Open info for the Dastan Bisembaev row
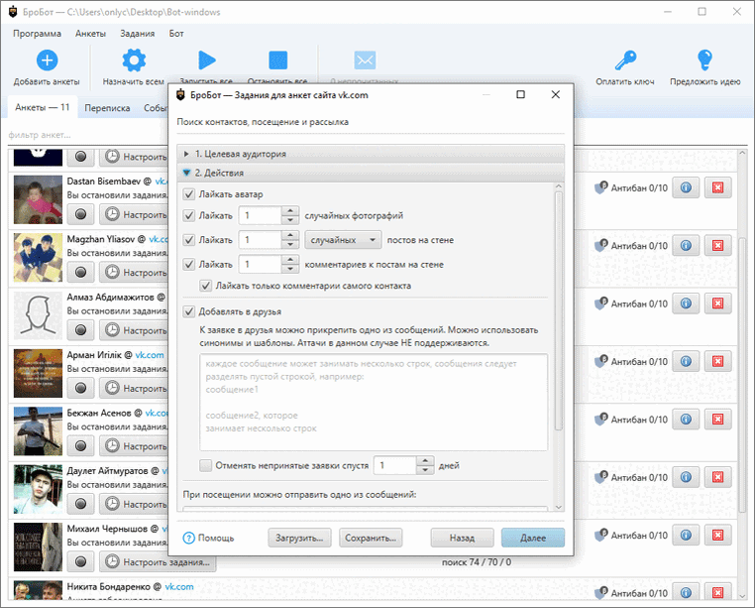The image size is (755, 608). tap(686, 187)
